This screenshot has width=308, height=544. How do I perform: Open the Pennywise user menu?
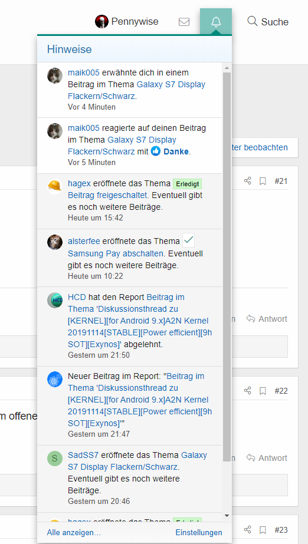pos(127,21)
